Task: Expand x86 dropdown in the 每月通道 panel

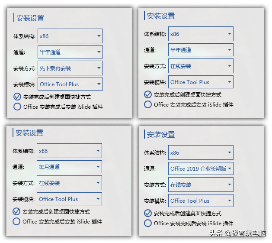Action: click(69, 151)
